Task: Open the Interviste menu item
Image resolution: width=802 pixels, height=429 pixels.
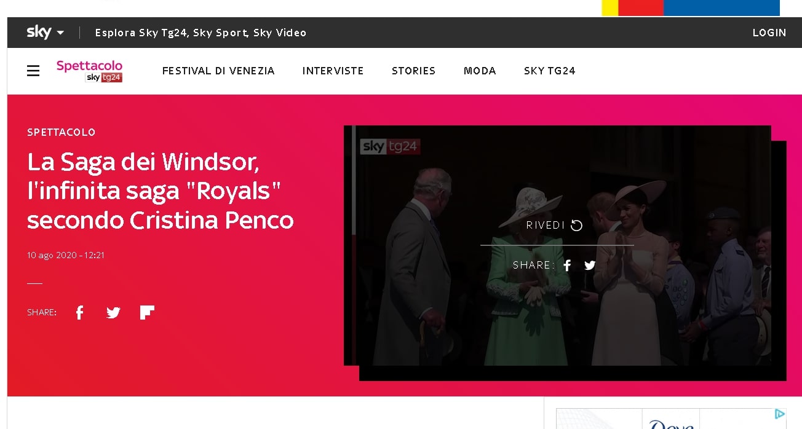Action: coord(333,71)
